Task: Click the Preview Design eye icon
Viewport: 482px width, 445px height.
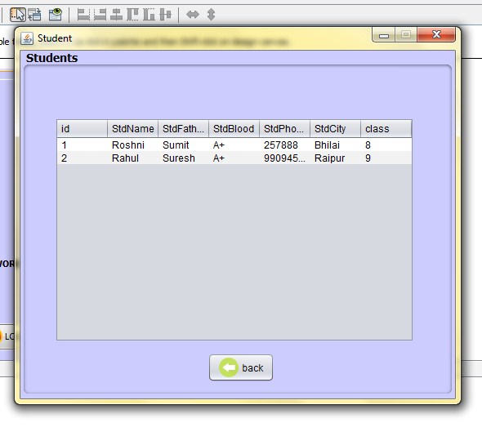Action: pos(56,15)
